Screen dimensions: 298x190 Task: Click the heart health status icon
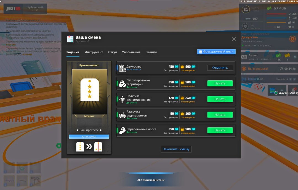pyautogui.click(x=245, y=26)
